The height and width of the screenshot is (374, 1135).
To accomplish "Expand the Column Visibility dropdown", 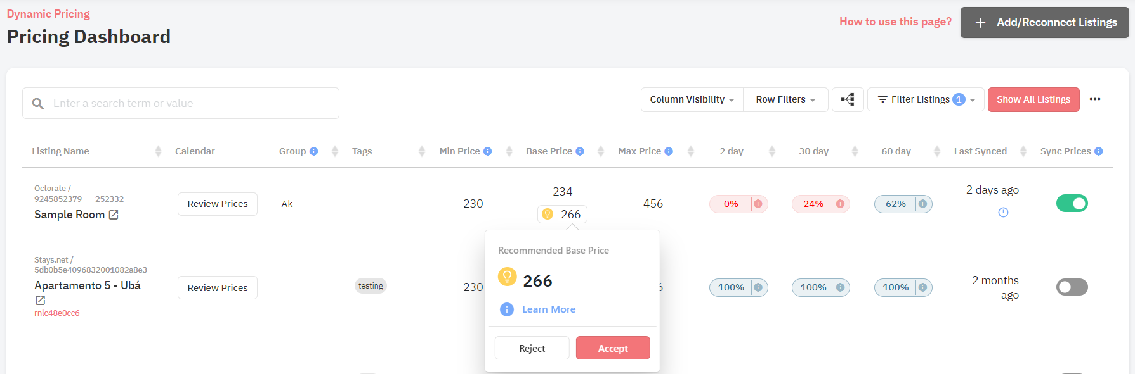I will (x=692, y=99).
